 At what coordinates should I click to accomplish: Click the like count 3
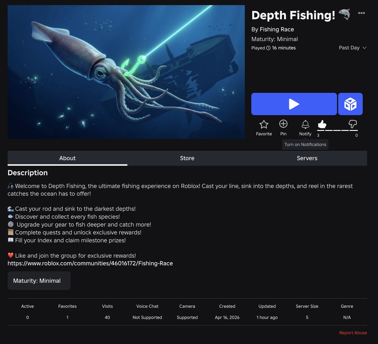pos(318,135)
